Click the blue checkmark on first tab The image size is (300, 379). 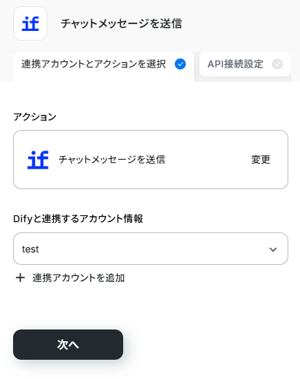pos(180,64)
